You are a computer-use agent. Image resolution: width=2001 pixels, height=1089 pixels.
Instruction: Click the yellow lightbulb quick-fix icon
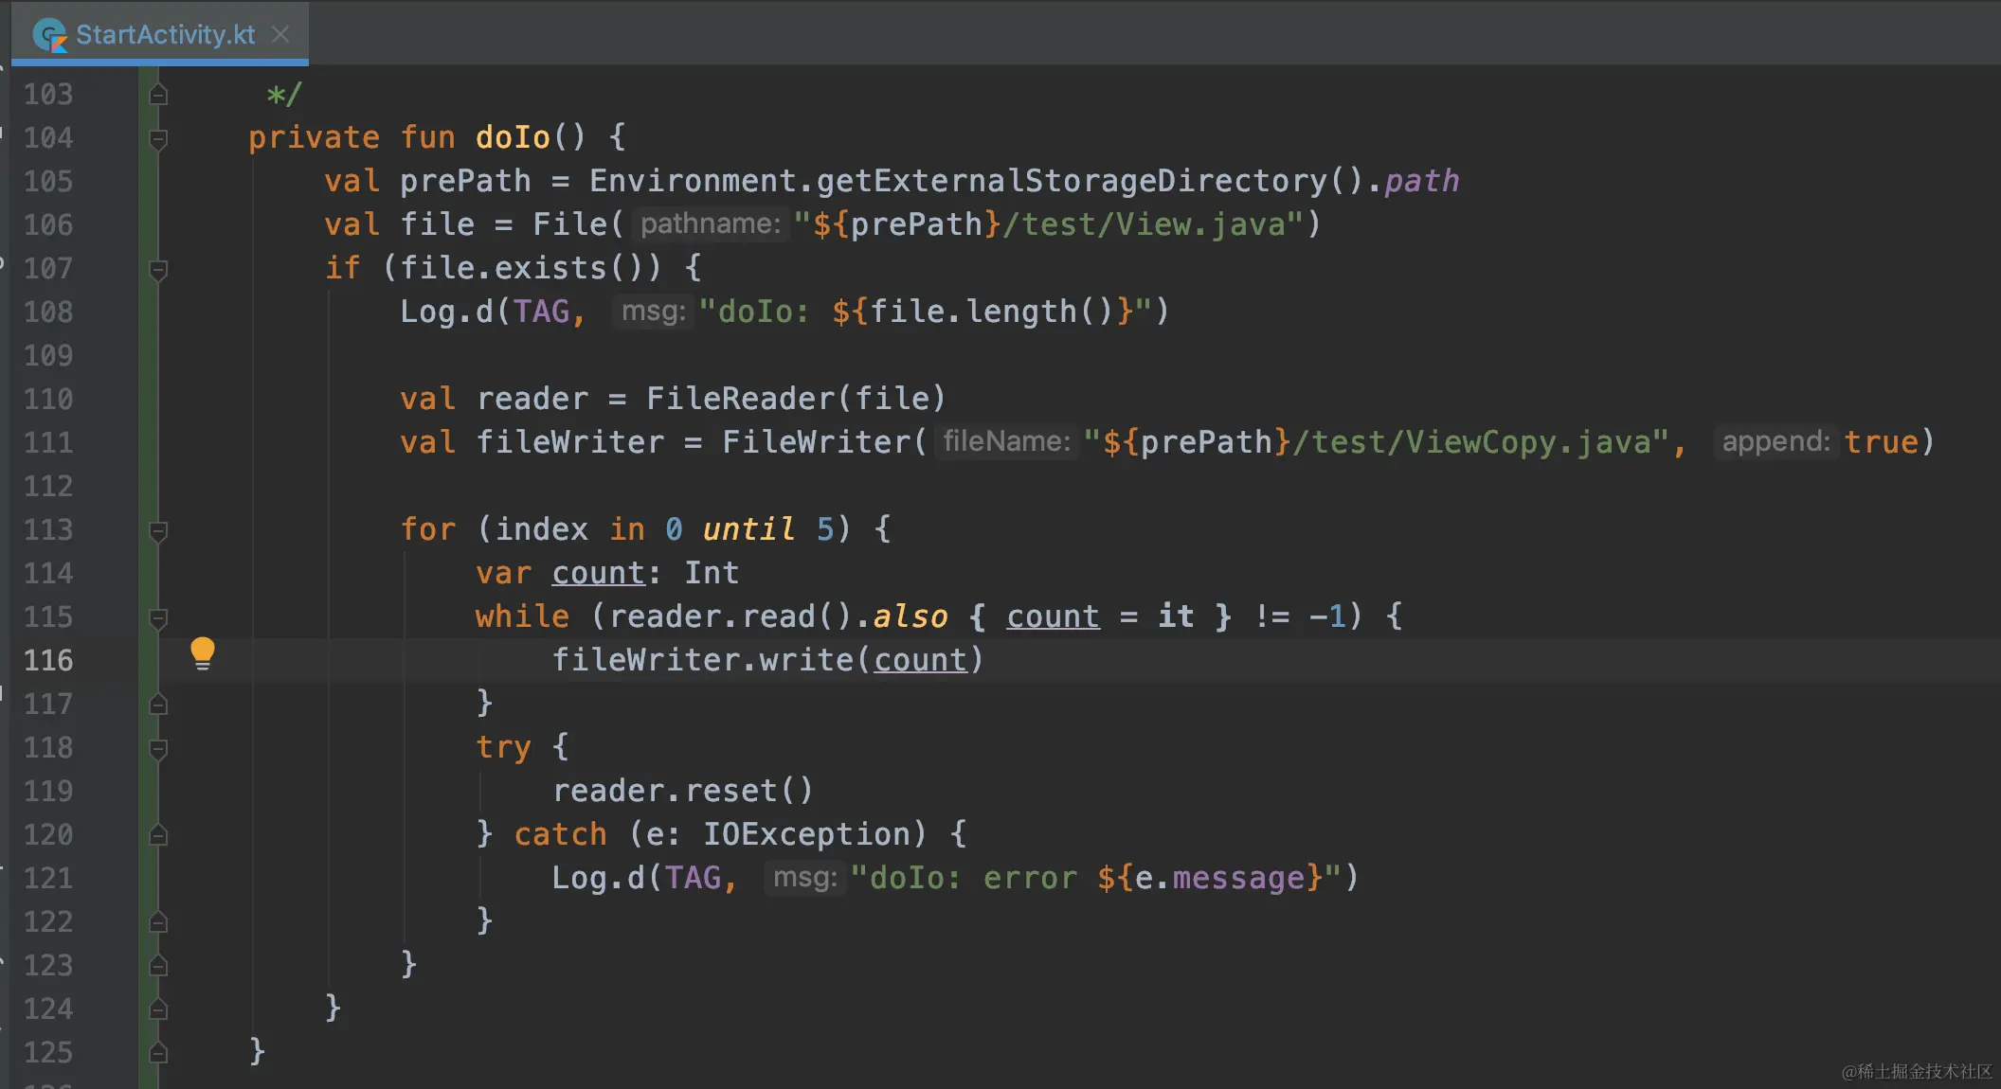[203, 653]
